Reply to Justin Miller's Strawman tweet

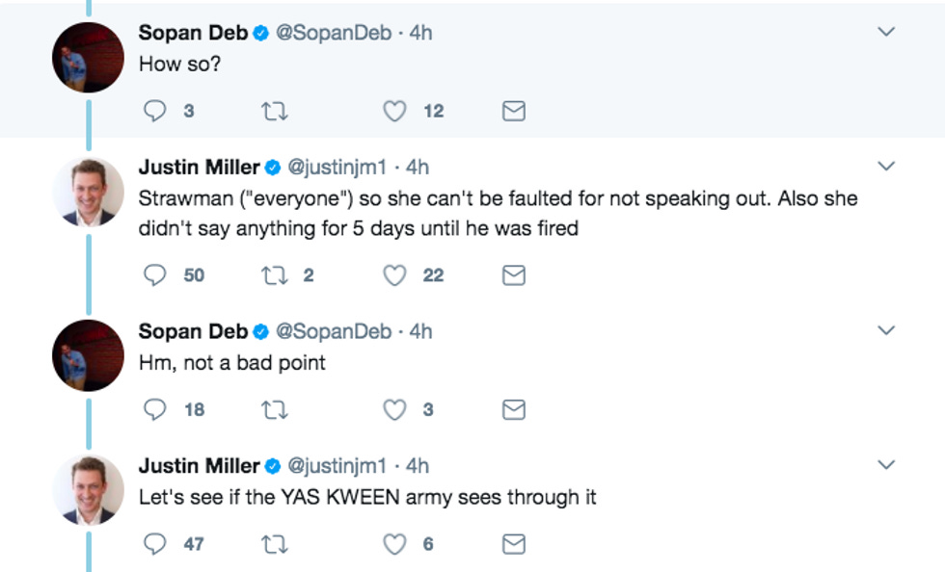(155, 275)
